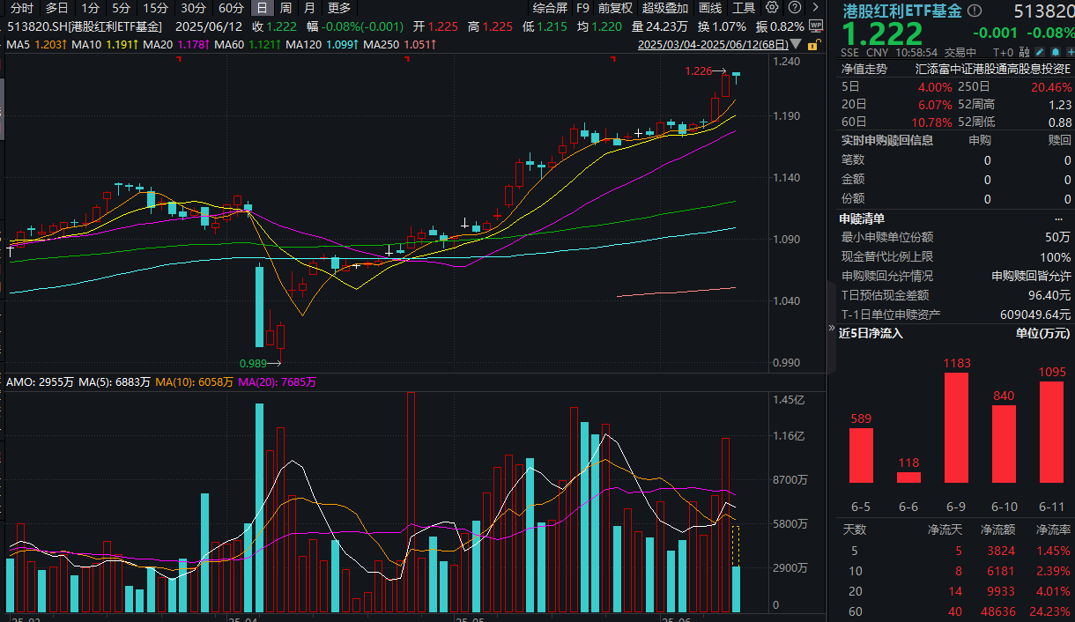The image size is (1075, 622).
Task: Click the 2025/03/04-2025/06/12 date range link
Action: 712,44
